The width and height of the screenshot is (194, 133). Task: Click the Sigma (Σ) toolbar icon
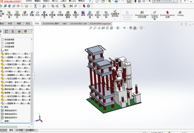point(36,6)
